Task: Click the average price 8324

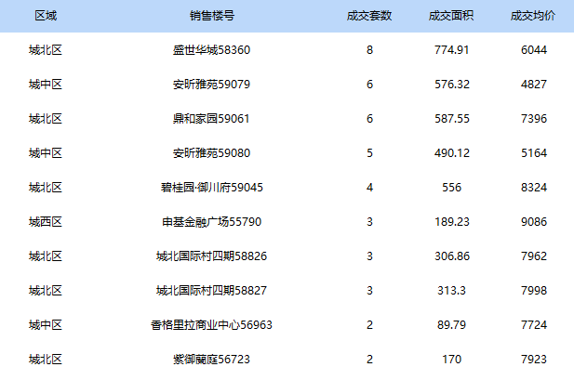Action: coord(534,188)
